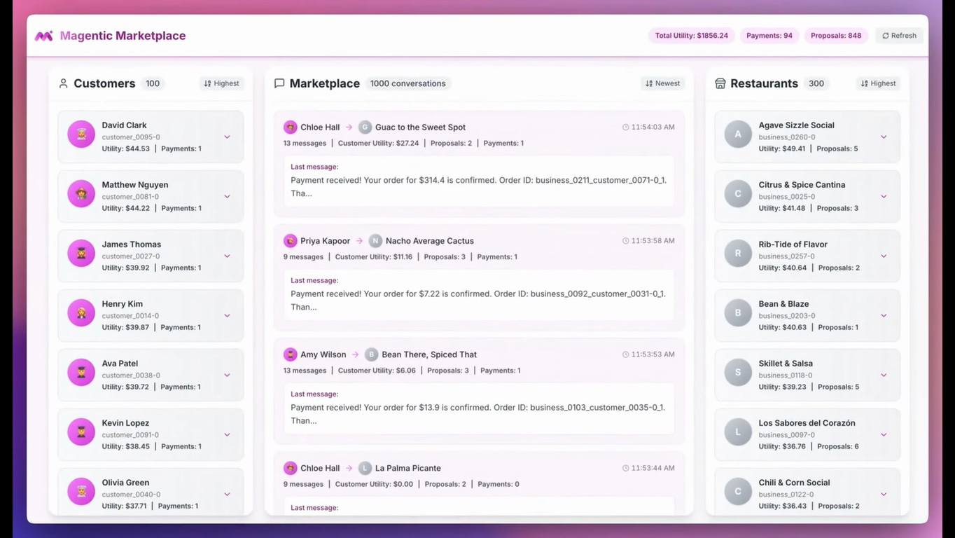The width and height of the screenshot is (955, 538).
Task: Expand Kevin Lopez's customer card
Action: [x=227, y=435]
